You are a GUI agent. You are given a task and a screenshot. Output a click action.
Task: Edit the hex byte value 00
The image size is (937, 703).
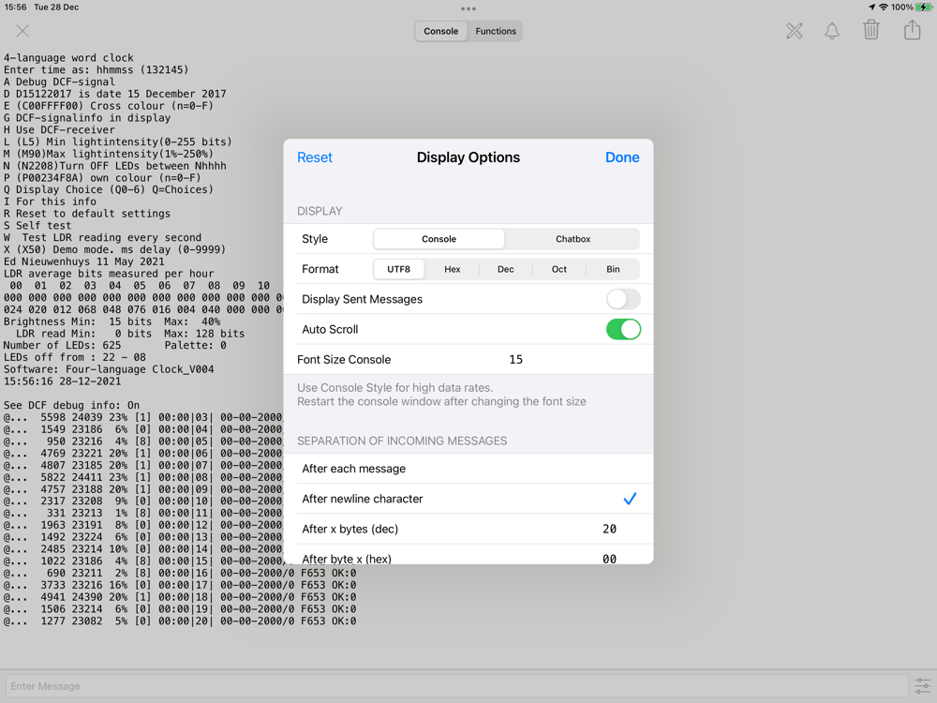610,559
